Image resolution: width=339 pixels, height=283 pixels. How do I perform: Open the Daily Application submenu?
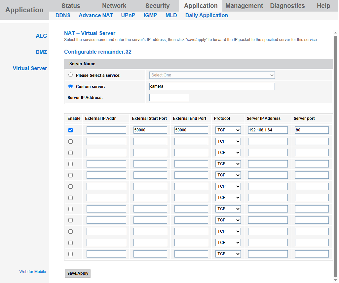(207, 15)
